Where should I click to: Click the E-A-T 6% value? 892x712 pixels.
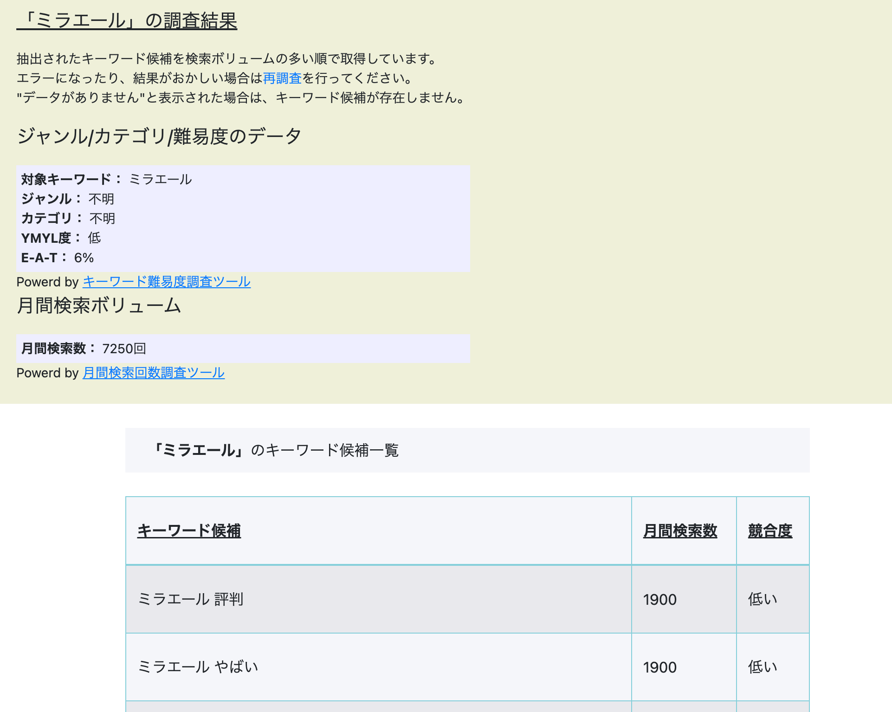pos(84,258)
